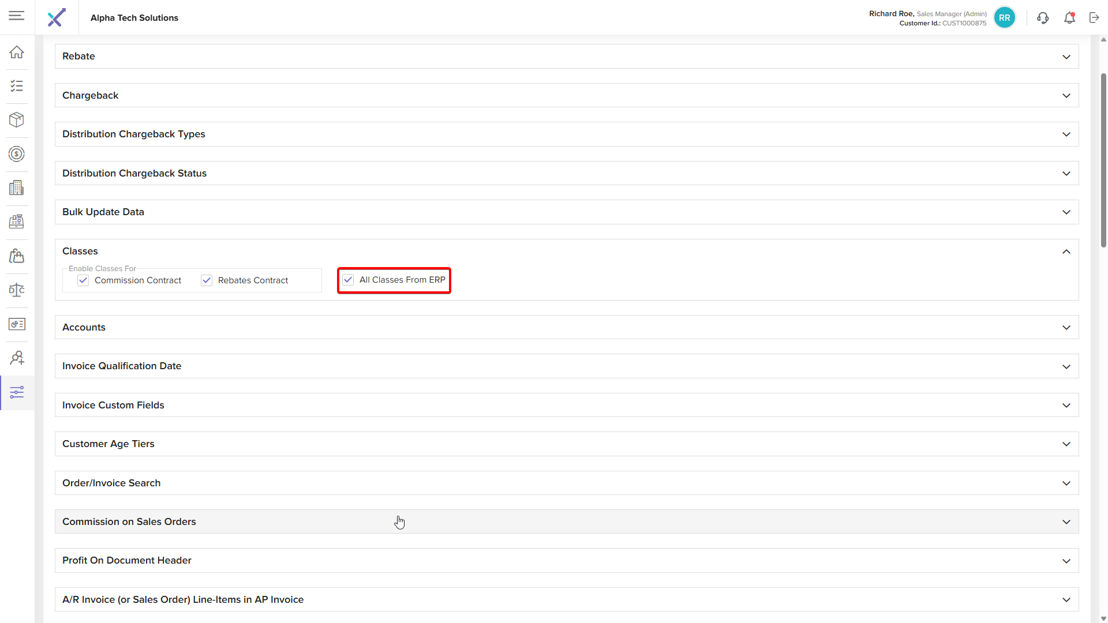
Task: Expand Invoice Custom Fields section
Action: coord(1066,406)
